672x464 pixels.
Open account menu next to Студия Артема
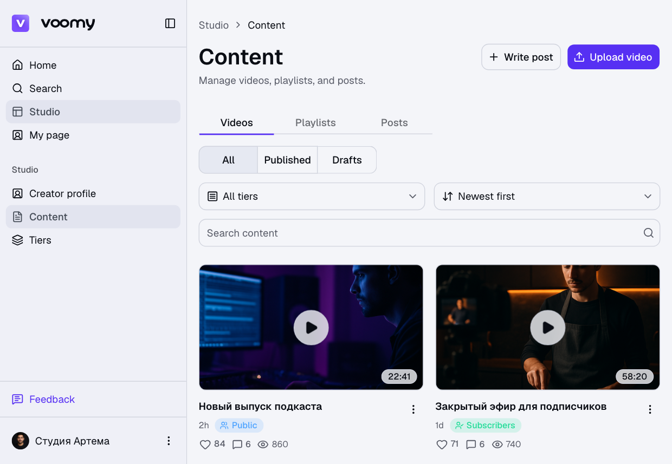[169, 441]
